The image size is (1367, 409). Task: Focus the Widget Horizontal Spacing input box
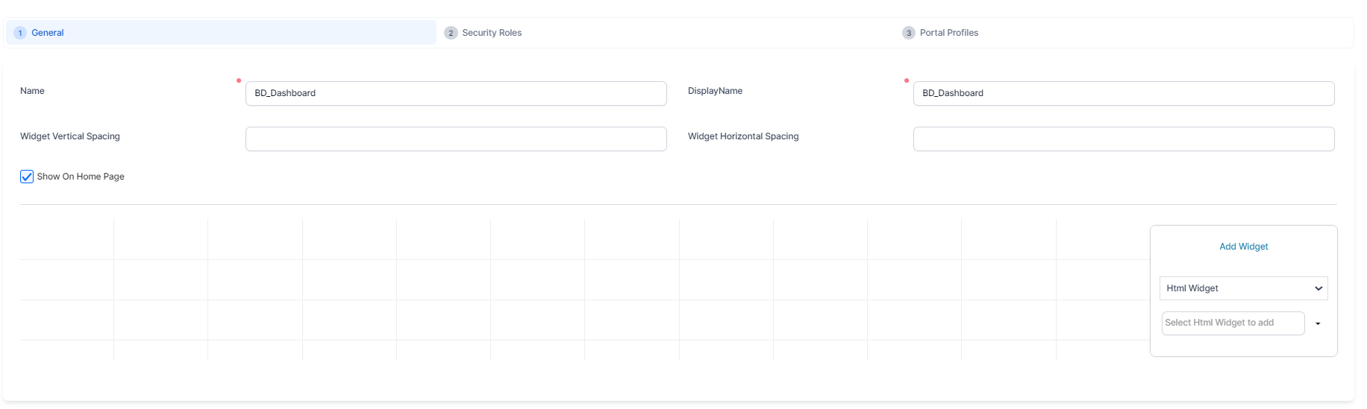(1123, 139)
